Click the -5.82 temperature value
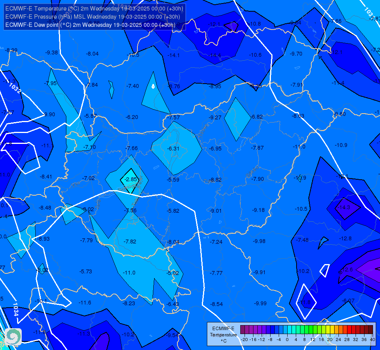This screenshot has height=350, width=380. click(x=173, y=211)
